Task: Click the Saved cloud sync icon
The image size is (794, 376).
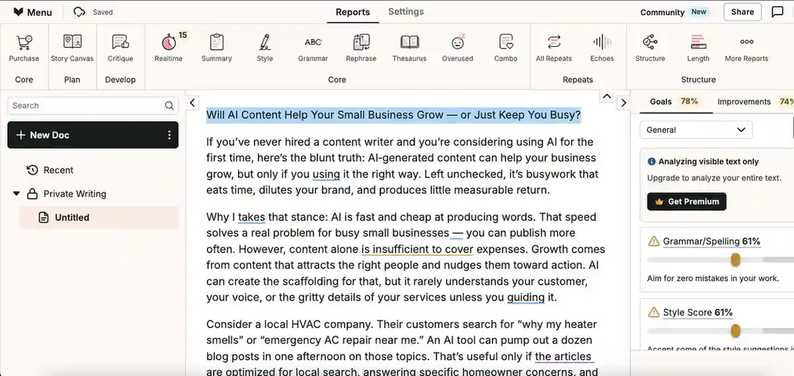Action: click(x=79, y=12)
